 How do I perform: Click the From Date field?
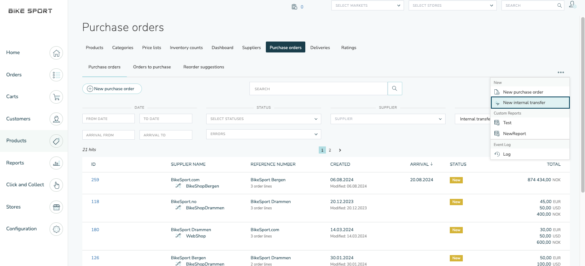[108, 119]
